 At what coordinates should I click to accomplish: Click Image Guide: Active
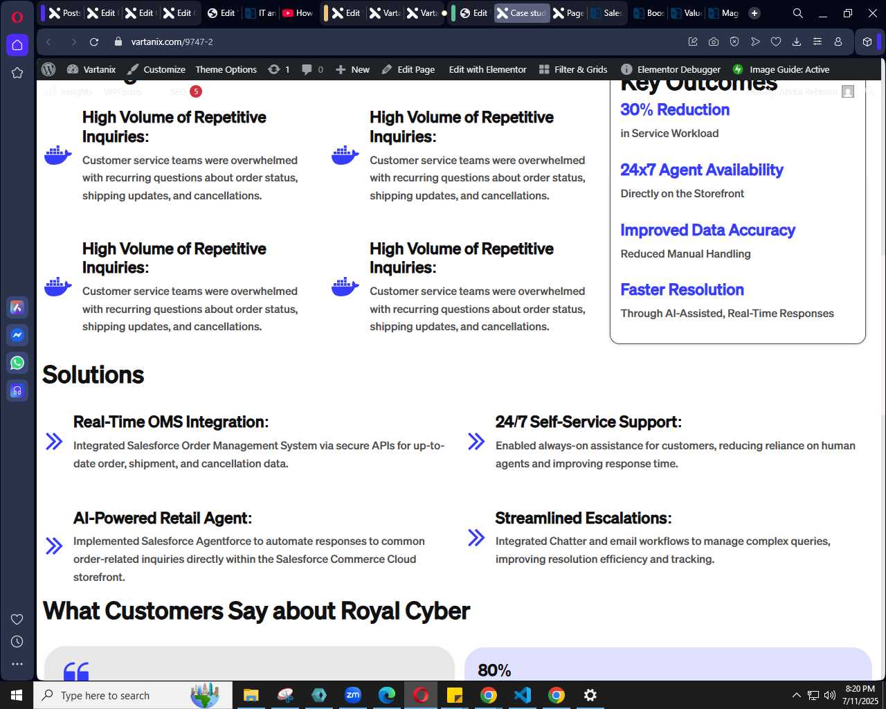(x=781, y=69)
